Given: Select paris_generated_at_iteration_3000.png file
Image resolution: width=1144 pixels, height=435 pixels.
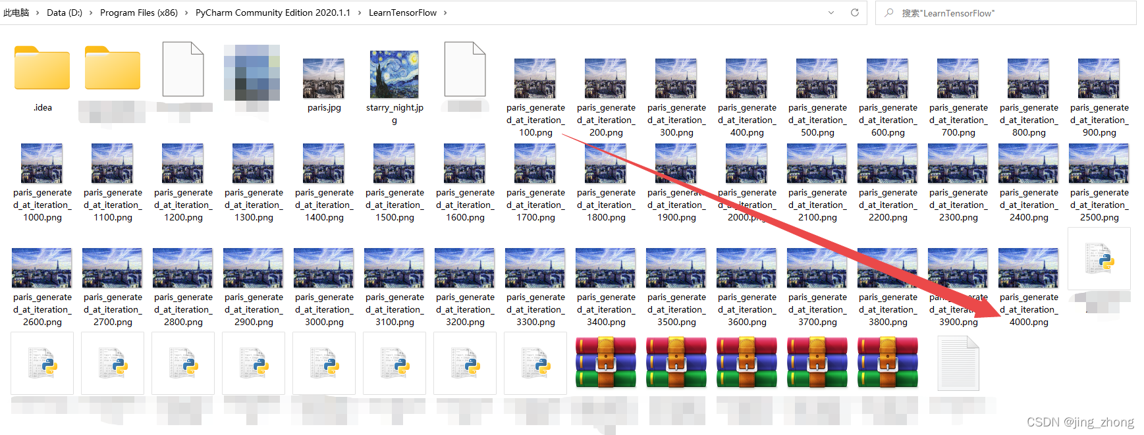Looking at the screenshot, I should tap(324, 288).
